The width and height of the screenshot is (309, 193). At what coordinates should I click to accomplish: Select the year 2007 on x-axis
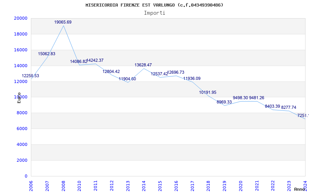(x=47, y=186)
